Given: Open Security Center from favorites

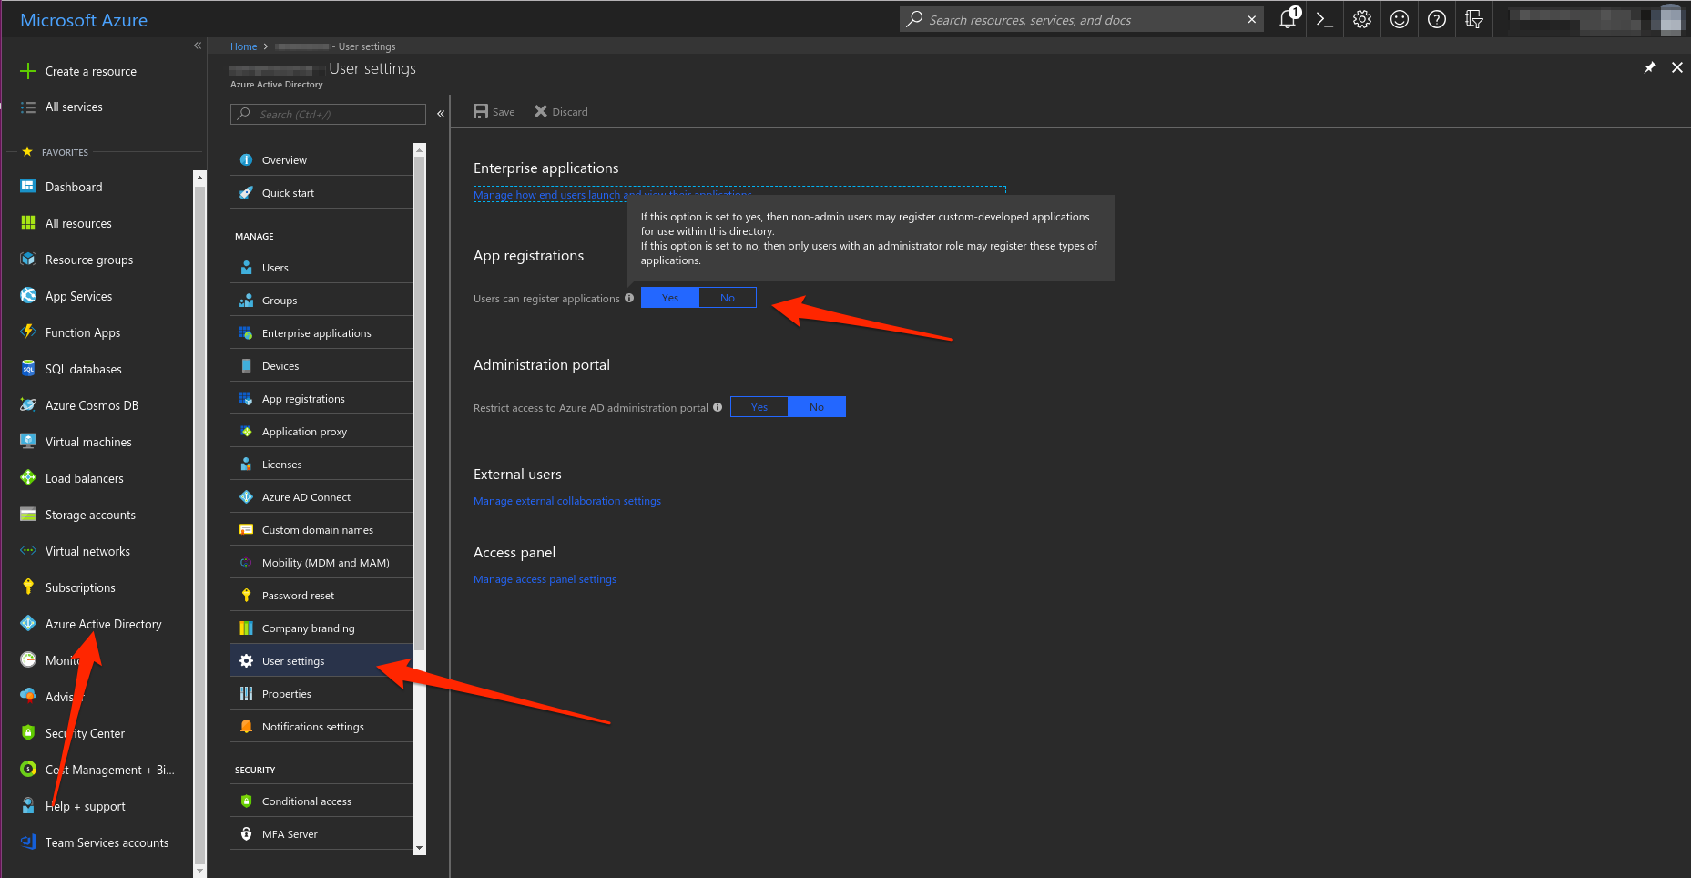Looking at the screenshot, I should [85, 732].
